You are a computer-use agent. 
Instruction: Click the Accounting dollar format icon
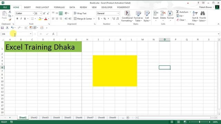point(99,19)
